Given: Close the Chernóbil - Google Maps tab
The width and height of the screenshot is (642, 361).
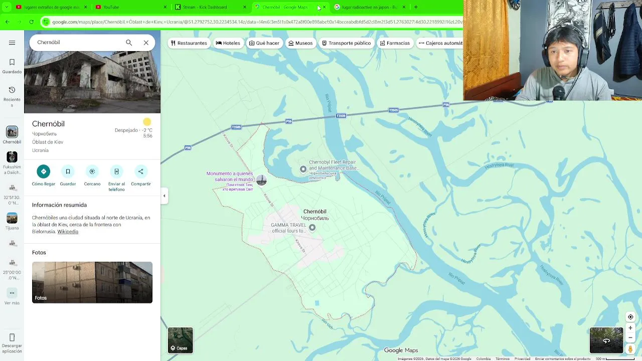Looking at the screenshot, I should tap(324, 7).
